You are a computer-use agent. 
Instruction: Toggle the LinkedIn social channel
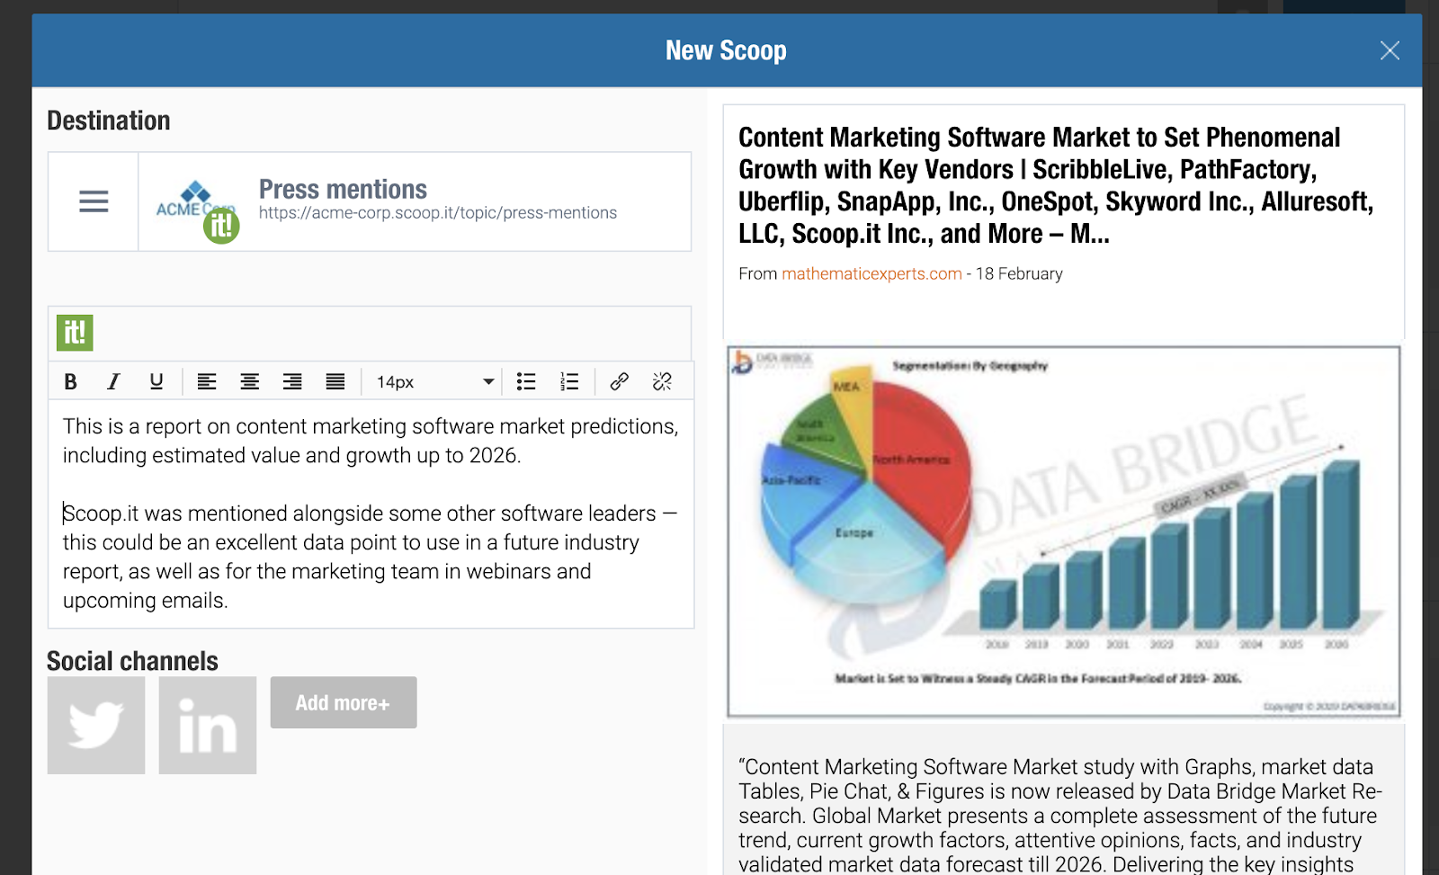(208, 726)
